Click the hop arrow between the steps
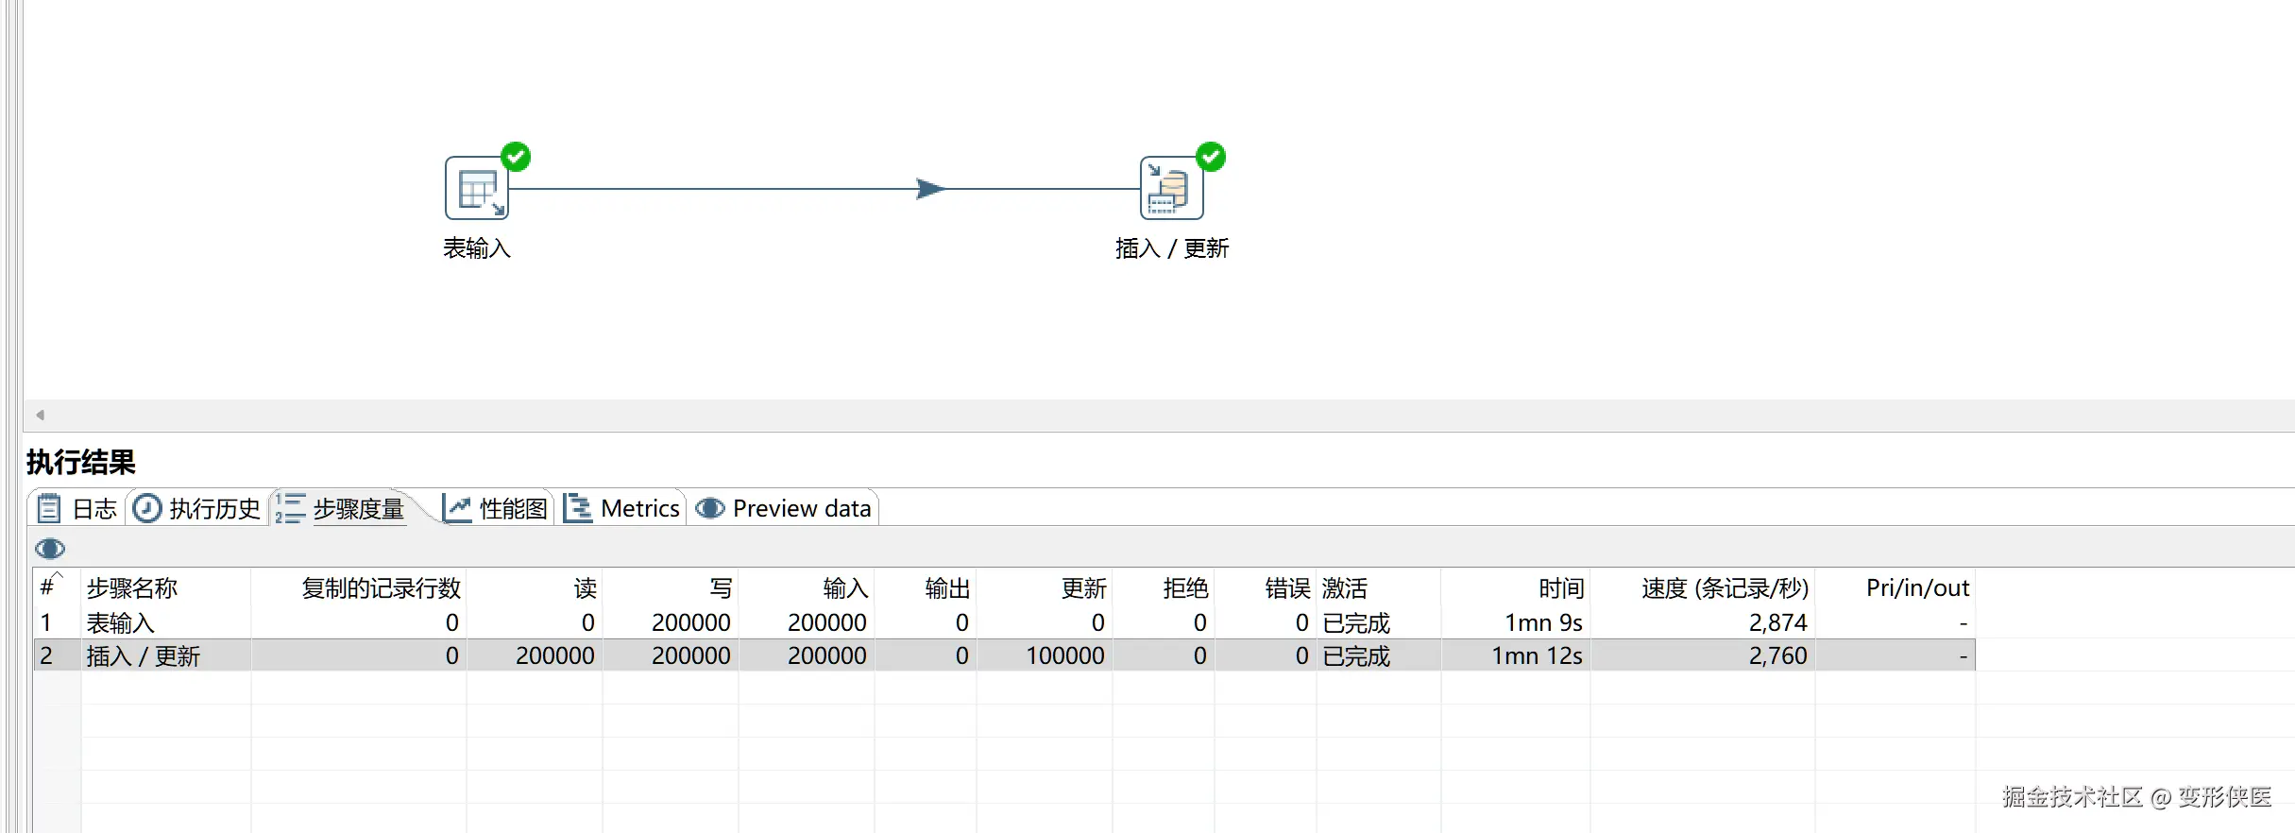 point(930,189)
